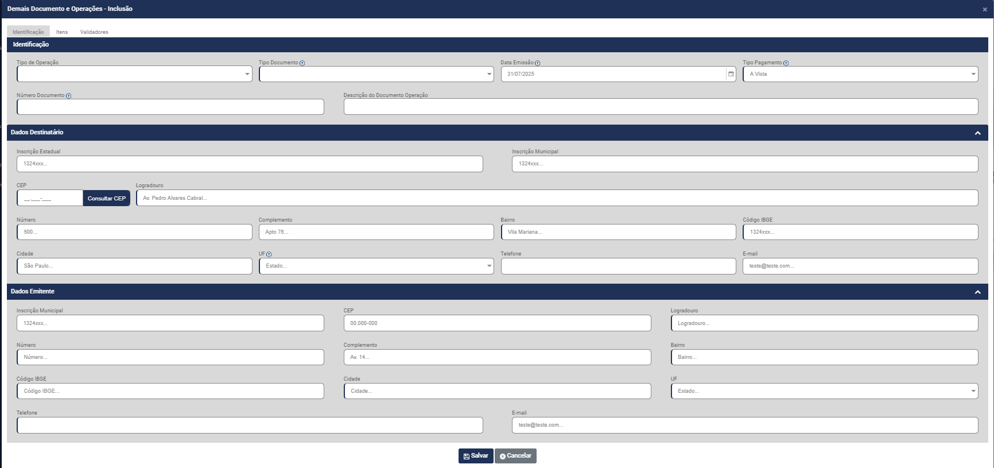
Task: Click the Emitente Código IBGE field
Action: click(170, 391)
